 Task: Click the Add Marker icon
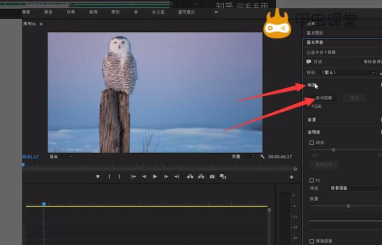point(98,176)
